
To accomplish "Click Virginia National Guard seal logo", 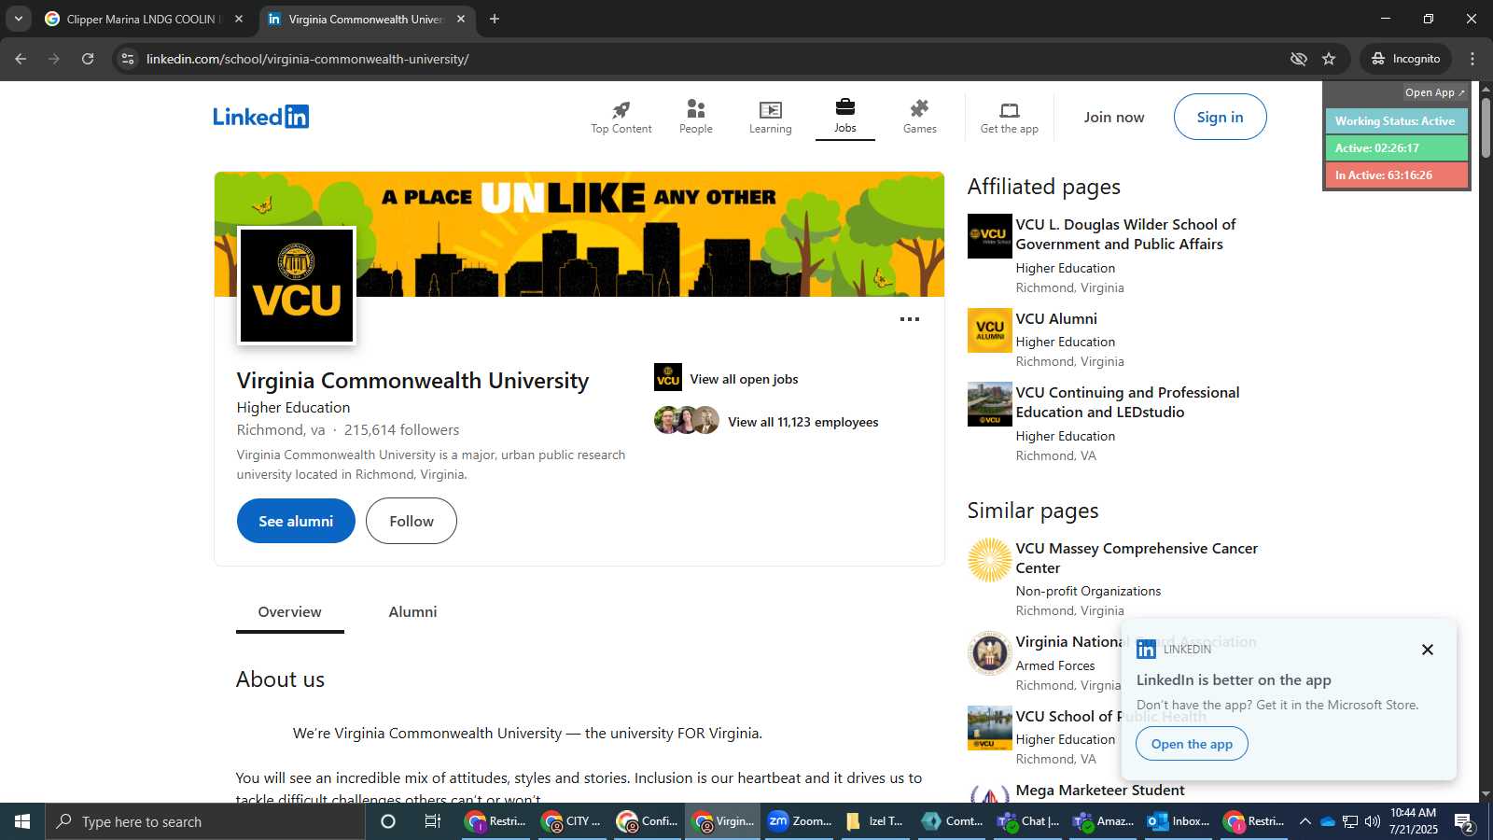I will (x=989, y=653).
